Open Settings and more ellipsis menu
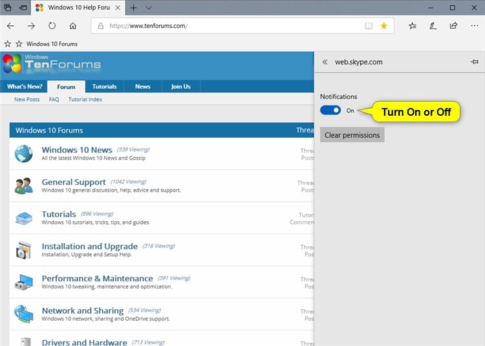Viewport: 485px width, 346px height. (x=475, y=26)
